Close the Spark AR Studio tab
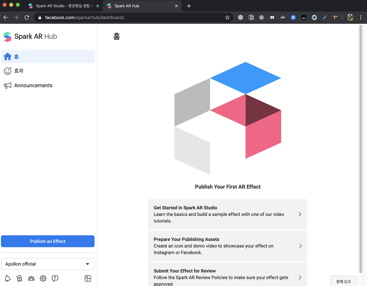 (x=98, y=6)
